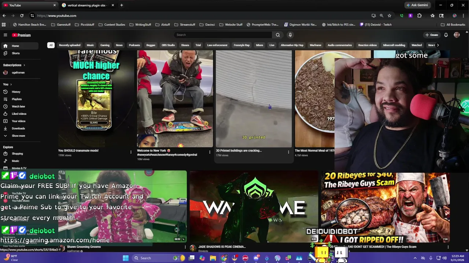Open the taskbar clock and date
The height and width of the screenshot is (263, 469).
pyautogui.click(x=458, y=258)
